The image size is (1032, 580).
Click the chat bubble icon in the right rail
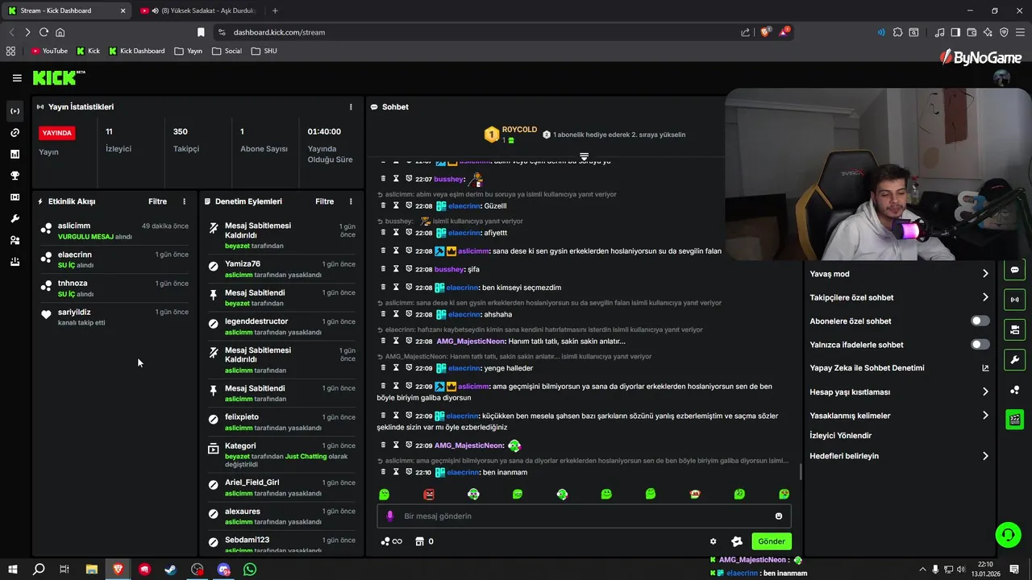pyautogui.click(x=1014, y=270)
